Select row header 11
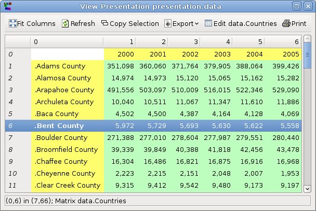Image resolution: width=316 pixels, height=211 pixels. click(x=18, y=185)
